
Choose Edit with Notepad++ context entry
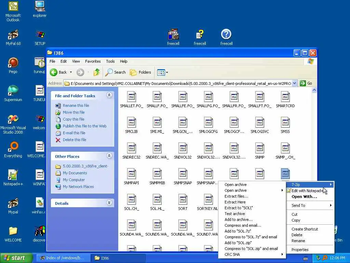(x=310, y=191)
